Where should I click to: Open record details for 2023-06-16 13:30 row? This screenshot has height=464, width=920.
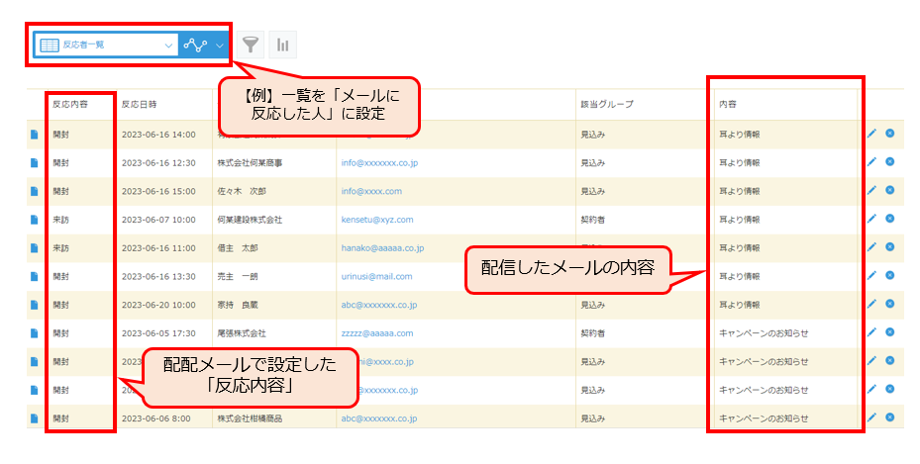click(x=34, y=277)
